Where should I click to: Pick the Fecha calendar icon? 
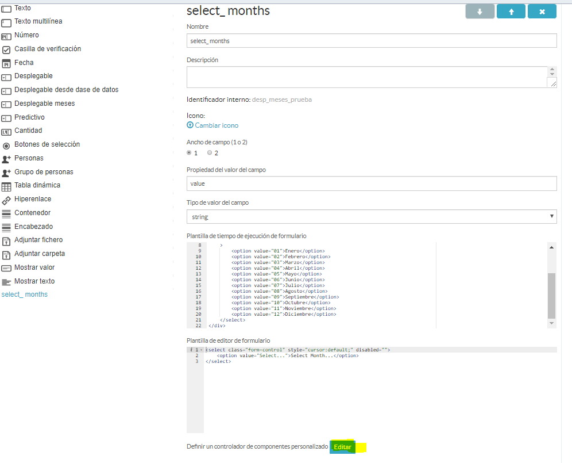pos(6,64)
